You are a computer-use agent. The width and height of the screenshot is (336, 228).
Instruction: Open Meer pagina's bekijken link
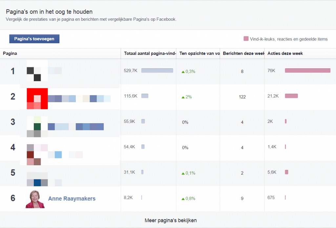[171, 220]
